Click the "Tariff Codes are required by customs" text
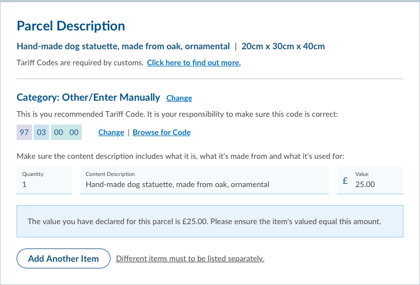The image size is (420, 285). (x=80, y=63)
